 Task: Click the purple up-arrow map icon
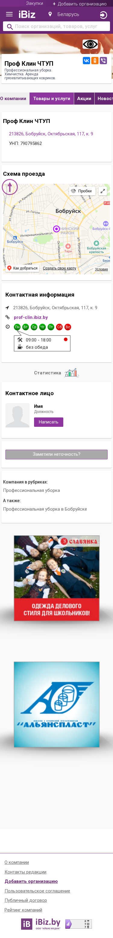coord(10,187)
